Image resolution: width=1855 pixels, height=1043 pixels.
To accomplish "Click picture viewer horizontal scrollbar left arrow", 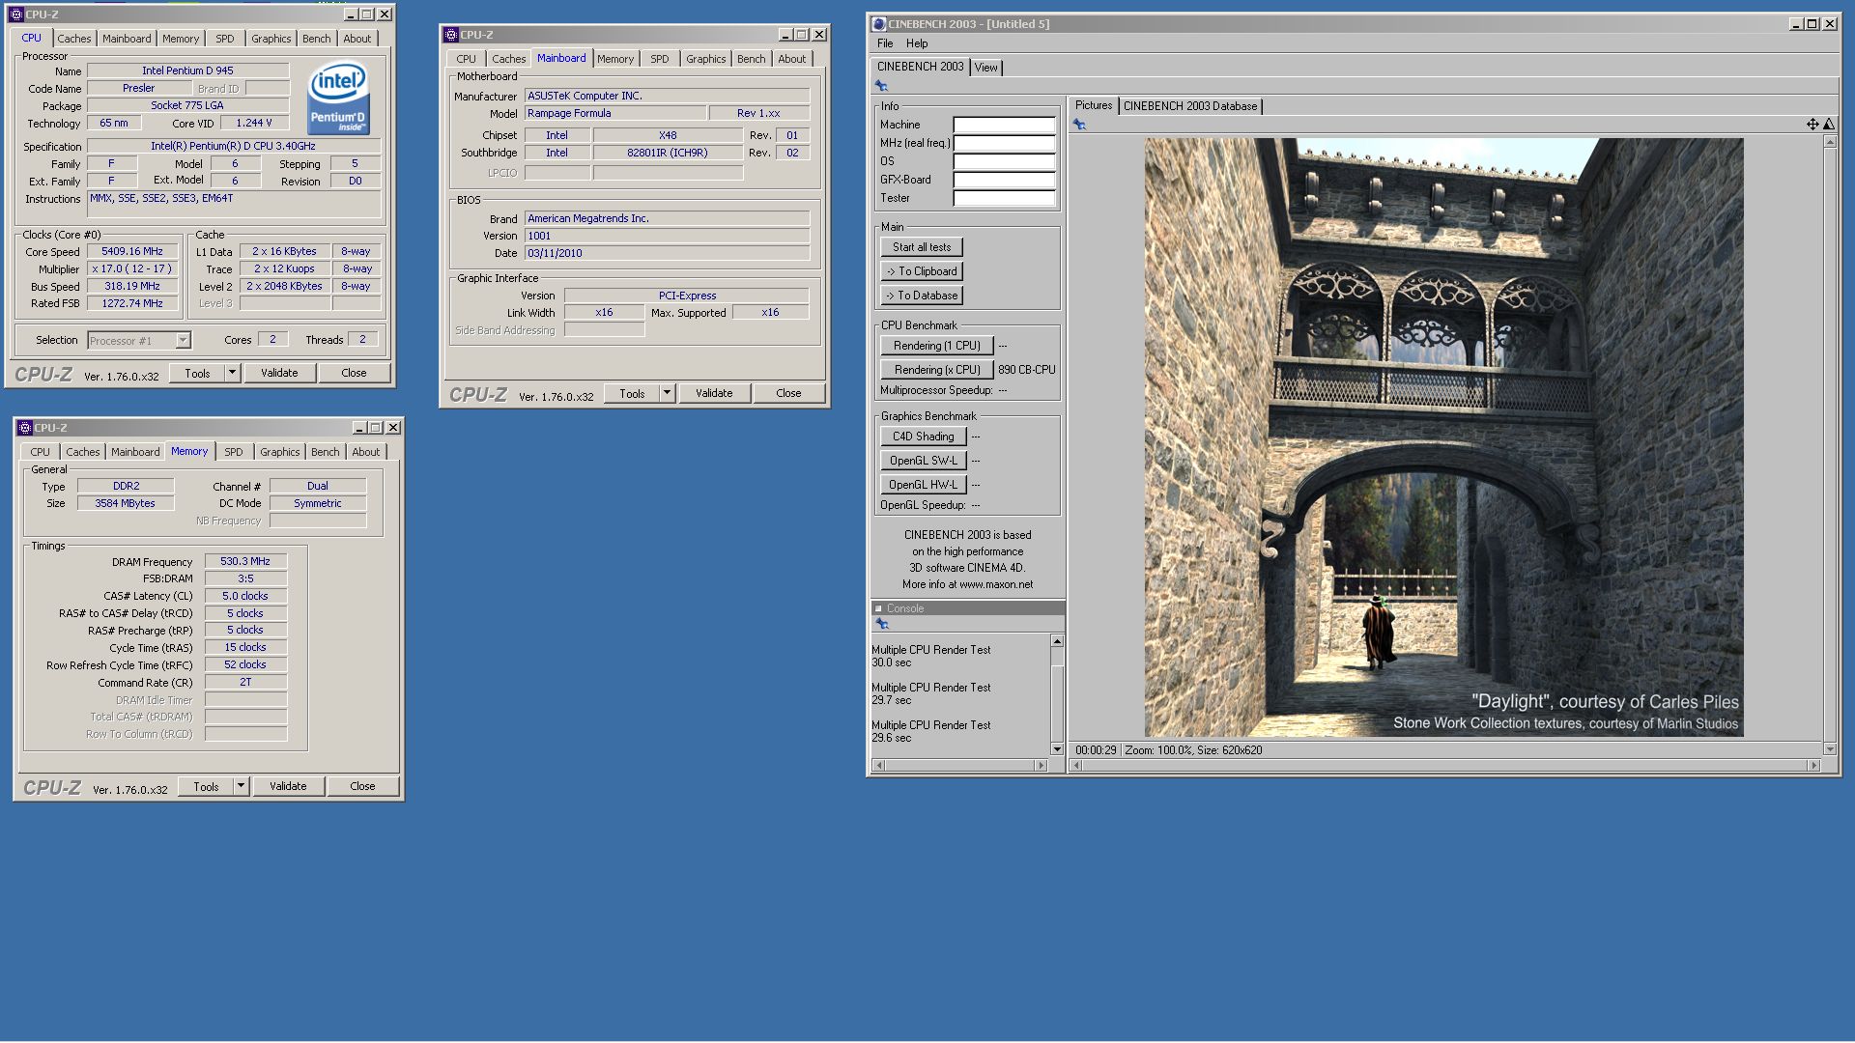I will pos(1077,766).
